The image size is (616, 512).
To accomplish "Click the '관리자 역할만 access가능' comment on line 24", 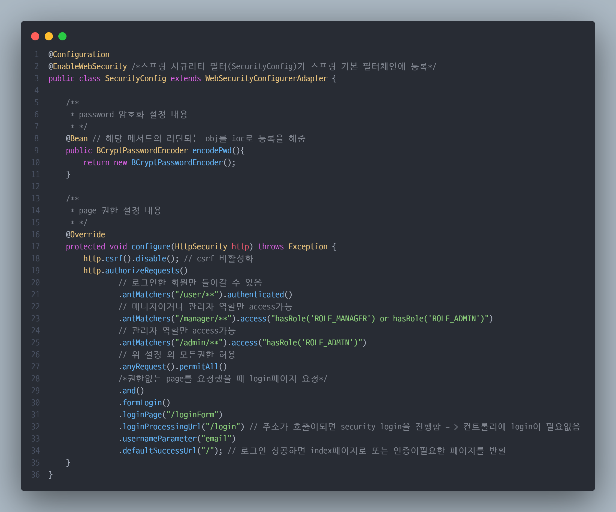I will click(x=184, y=331).
